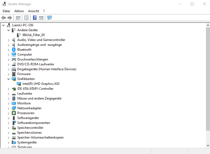
Task: Click the unknown device icon of IBtUsb_Filter_00
Action: [19, 35]
